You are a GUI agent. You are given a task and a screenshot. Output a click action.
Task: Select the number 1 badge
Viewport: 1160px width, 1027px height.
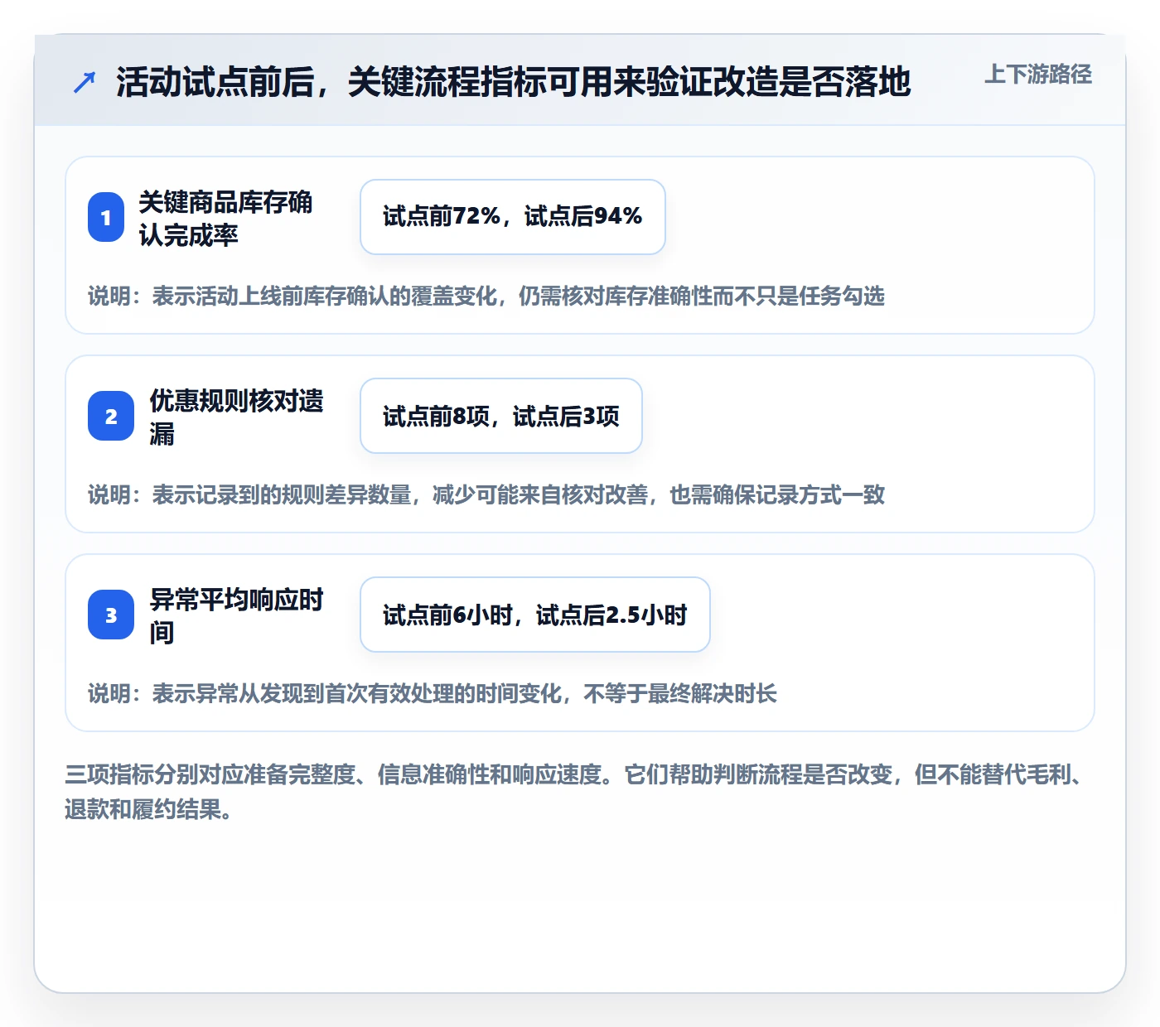[x=106, y=217]
